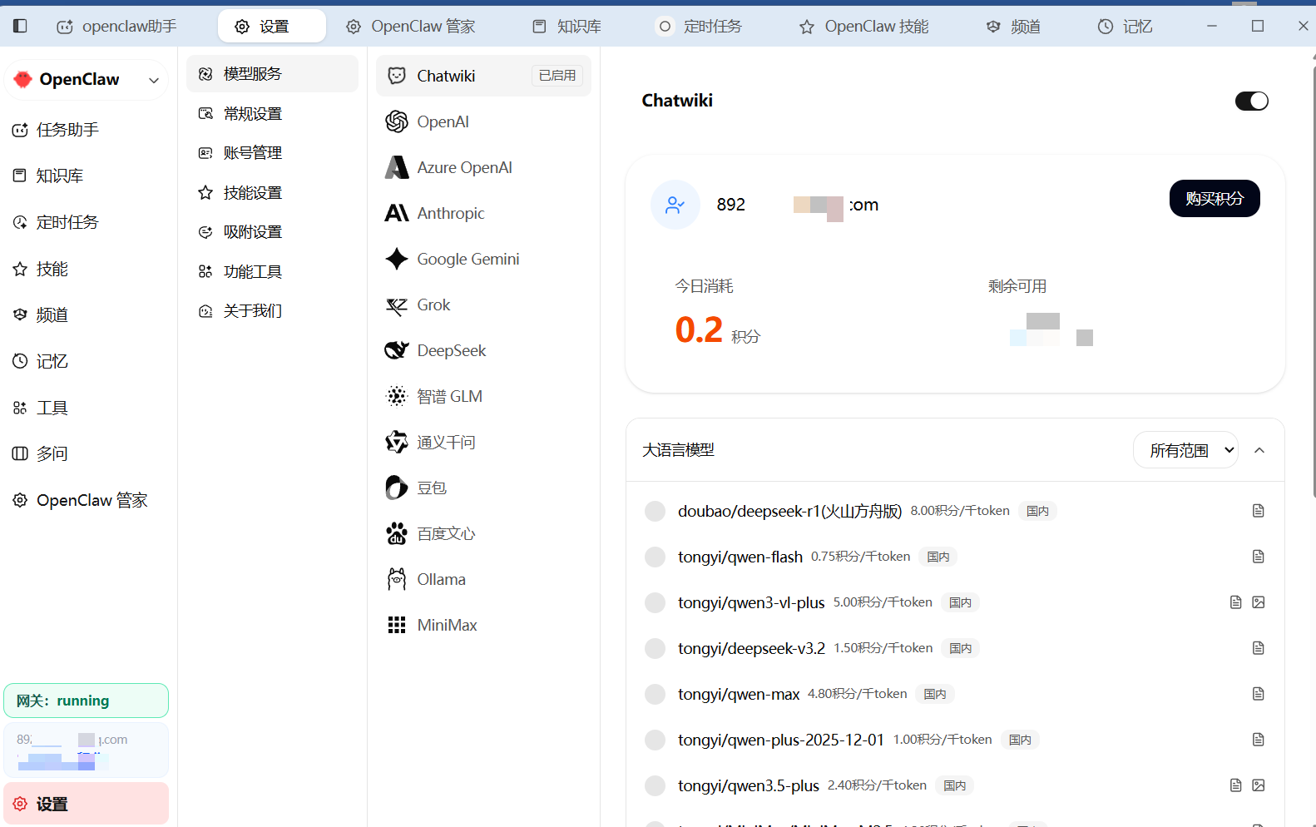Select tongyi/qwen-max model radio
The width and height of the screenshot is (1316, 827).
(656, 694)
